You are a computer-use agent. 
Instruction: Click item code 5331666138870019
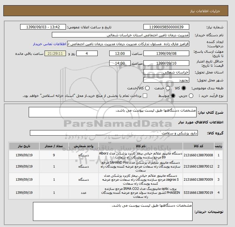coord(198,193)
